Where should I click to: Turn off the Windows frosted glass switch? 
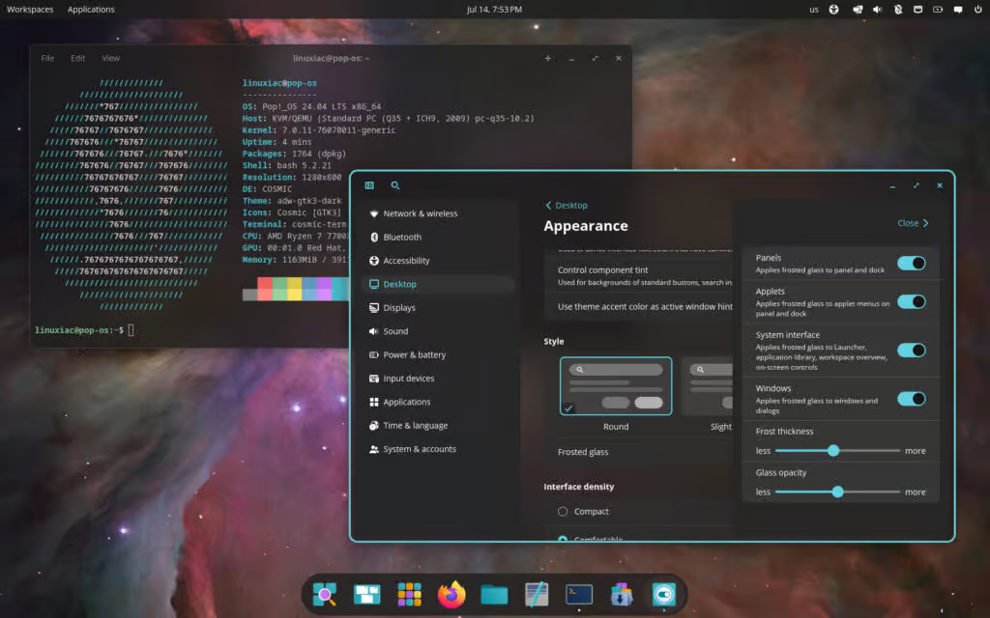pyautogui.click(x=911, y=399)
